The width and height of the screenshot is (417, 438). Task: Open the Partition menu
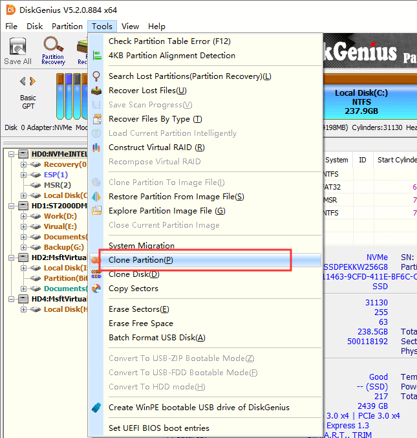coord(67,27)
